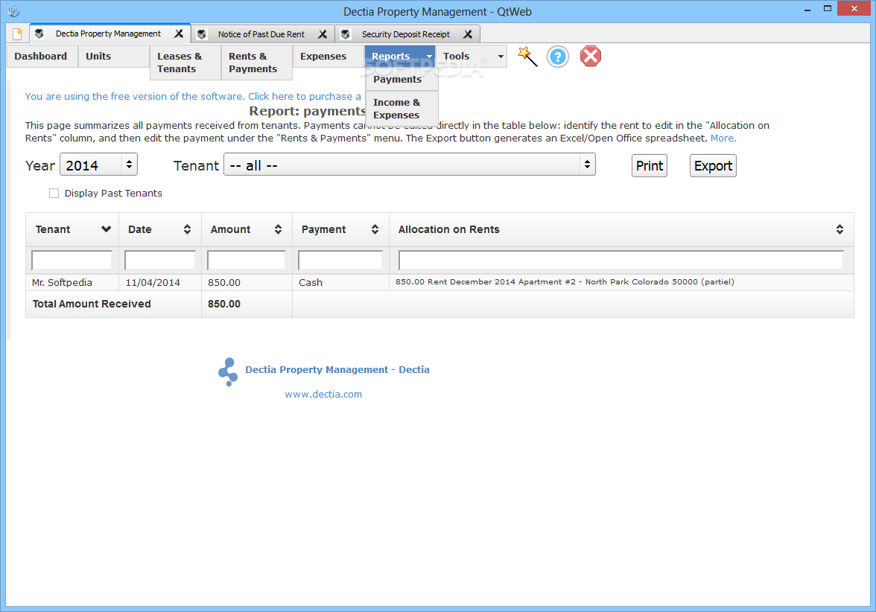Toggle the Display Past Tenants checkbox
Image resolution: width=876 pixels, height=612 pixels.
(54, 194)
